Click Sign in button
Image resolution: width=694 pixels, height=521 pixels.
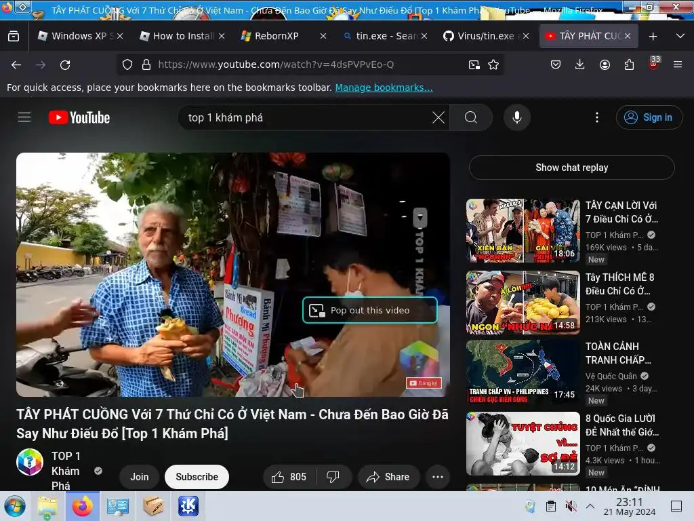[x=649, y=117]
